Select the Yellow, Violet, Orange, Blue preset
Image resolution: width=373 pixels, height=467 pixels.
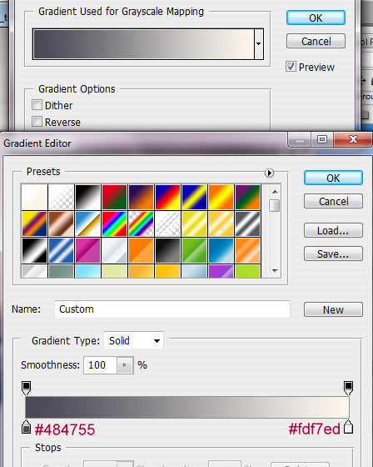coord(34,224)
